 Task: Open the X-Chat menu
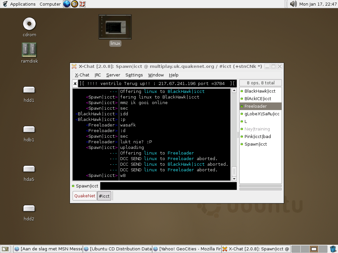point(82,75)
